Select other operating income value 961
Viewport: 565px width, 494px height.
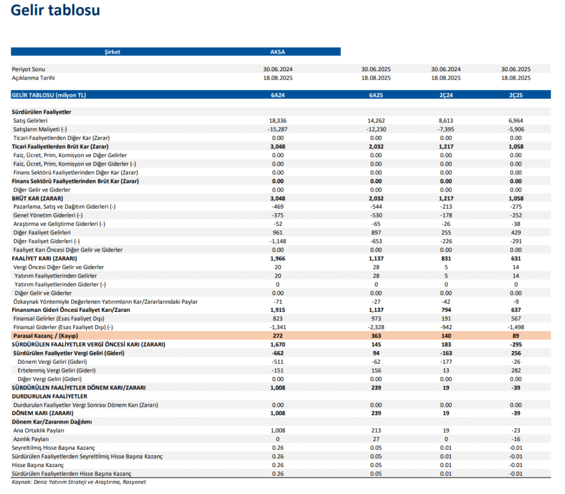[278, 232]
